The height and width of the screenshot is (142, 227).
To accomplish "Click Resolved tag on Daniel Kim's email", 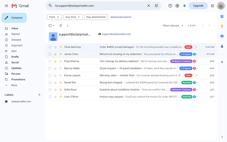I will point(187,82).
